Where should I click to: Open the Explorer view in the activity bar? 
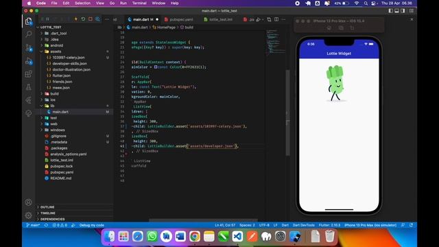point(28,21)
